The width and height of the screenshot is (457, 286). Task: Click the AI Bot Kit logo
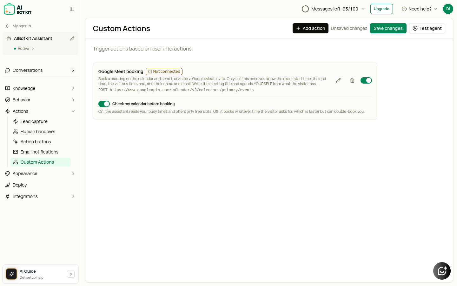(x=18, y=9)
